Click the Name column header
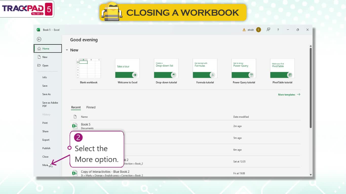 point(84,117)
